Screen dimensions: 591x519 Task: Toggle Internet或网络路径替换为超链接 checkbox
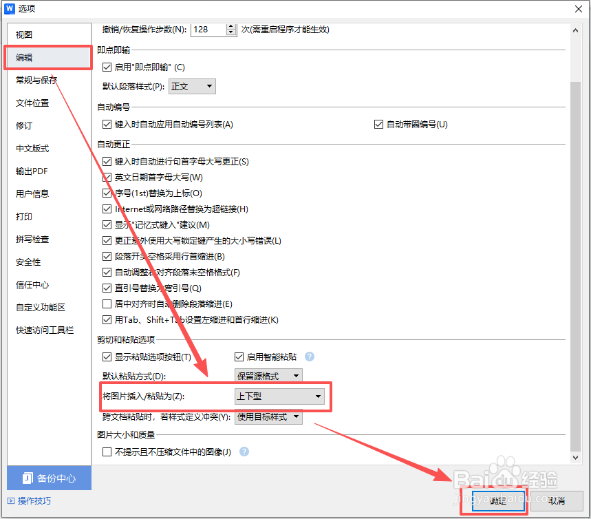pyautogui.click(x=107, y=209)
